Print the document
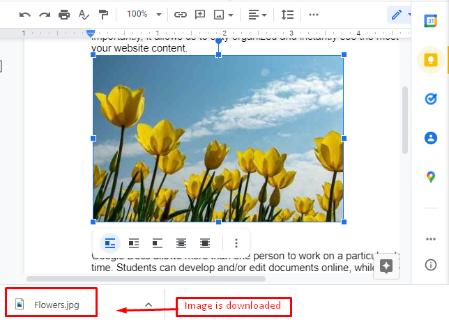Viewport: 449px width, 322px height. tap(64, 15)
